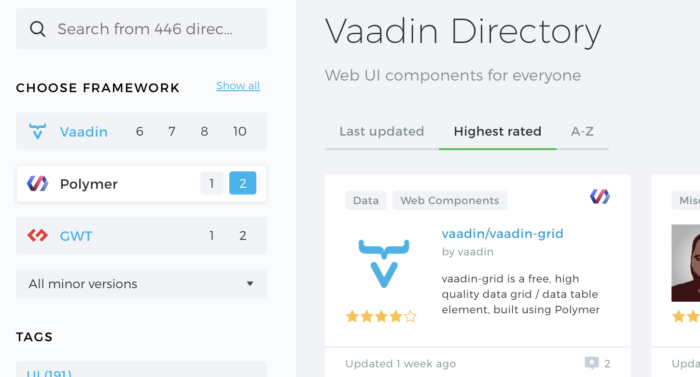Screen dimensions: 700x377
Task: Select Polymer version 1 filter
Action: click(x=212, y=183)
